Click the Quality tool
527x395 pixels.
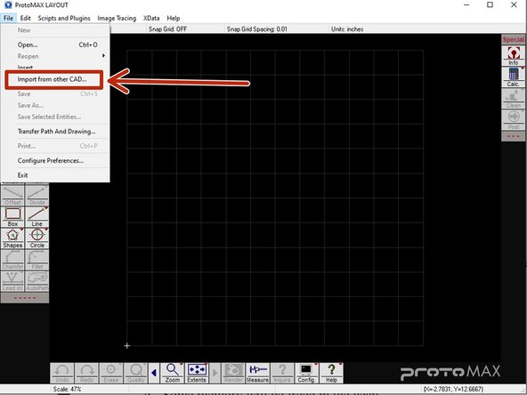(135, 373)
